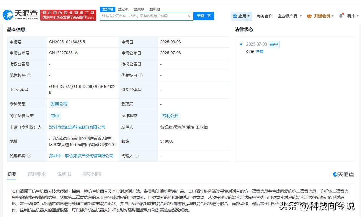Click help icon next to 代理人

(137, 156)
